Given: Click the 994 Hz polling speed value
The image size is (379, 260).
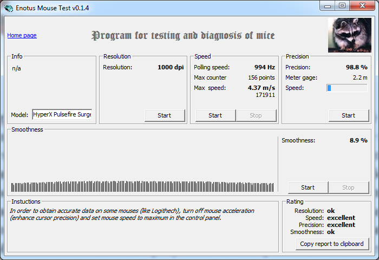Looking at the screenshot, I should pos(265,67).
